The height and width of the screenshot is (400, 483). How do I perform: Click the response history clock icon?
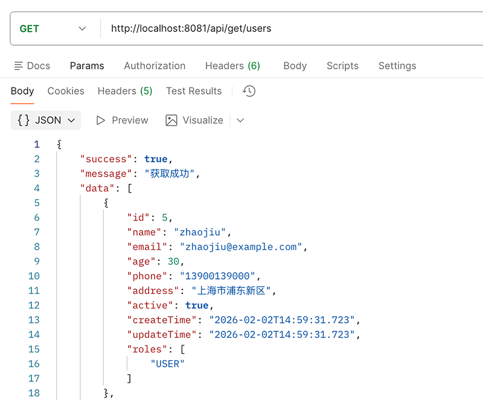point(249,91)
